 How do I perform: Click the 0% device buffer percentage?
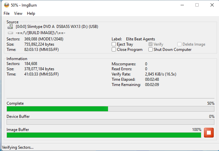(x=212, y=117)
